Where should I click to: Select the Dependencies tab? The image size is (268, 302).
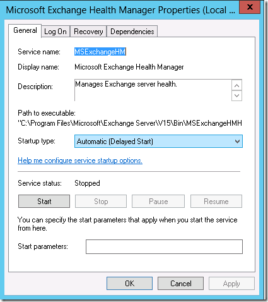(x=132, y=32)
